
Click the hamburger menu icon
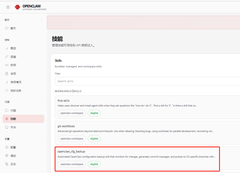pos(8,7)
